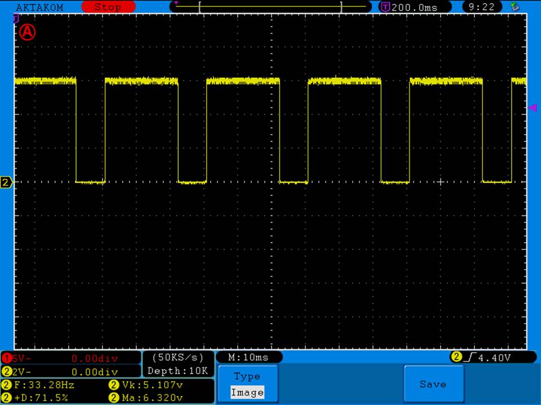The image size is (541, 405).
Task: Click the horizontal trigger position T icon
Action: pos(385,7)
